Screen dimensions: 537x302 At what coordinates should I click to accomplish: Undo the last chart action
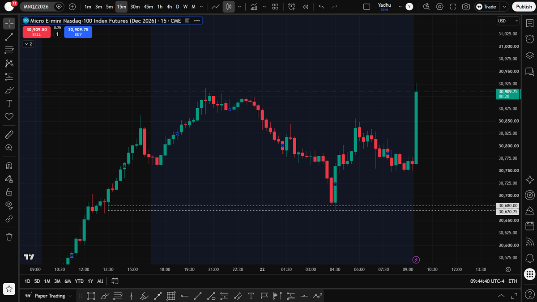321,7
